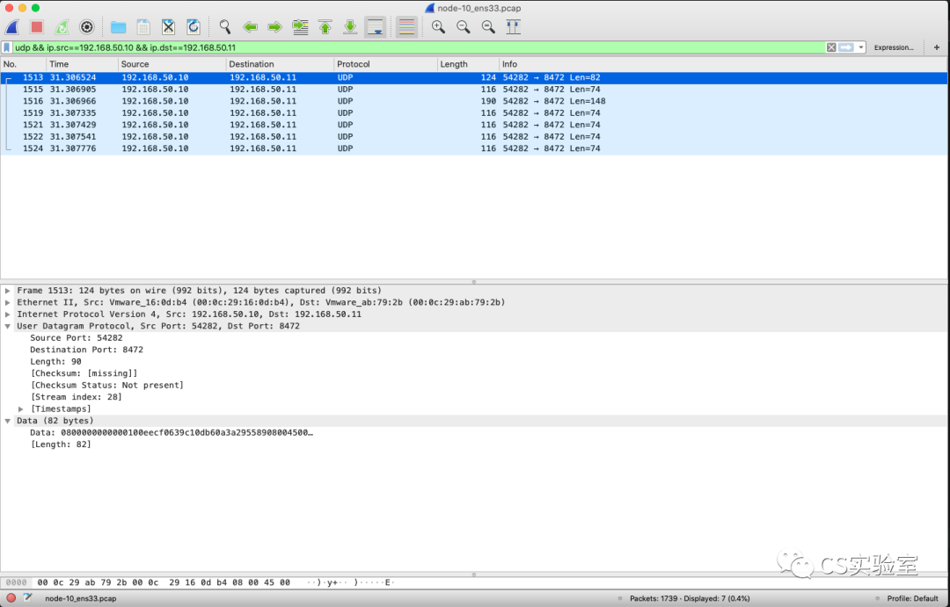Edit the display filter text field

pos(418,47)
